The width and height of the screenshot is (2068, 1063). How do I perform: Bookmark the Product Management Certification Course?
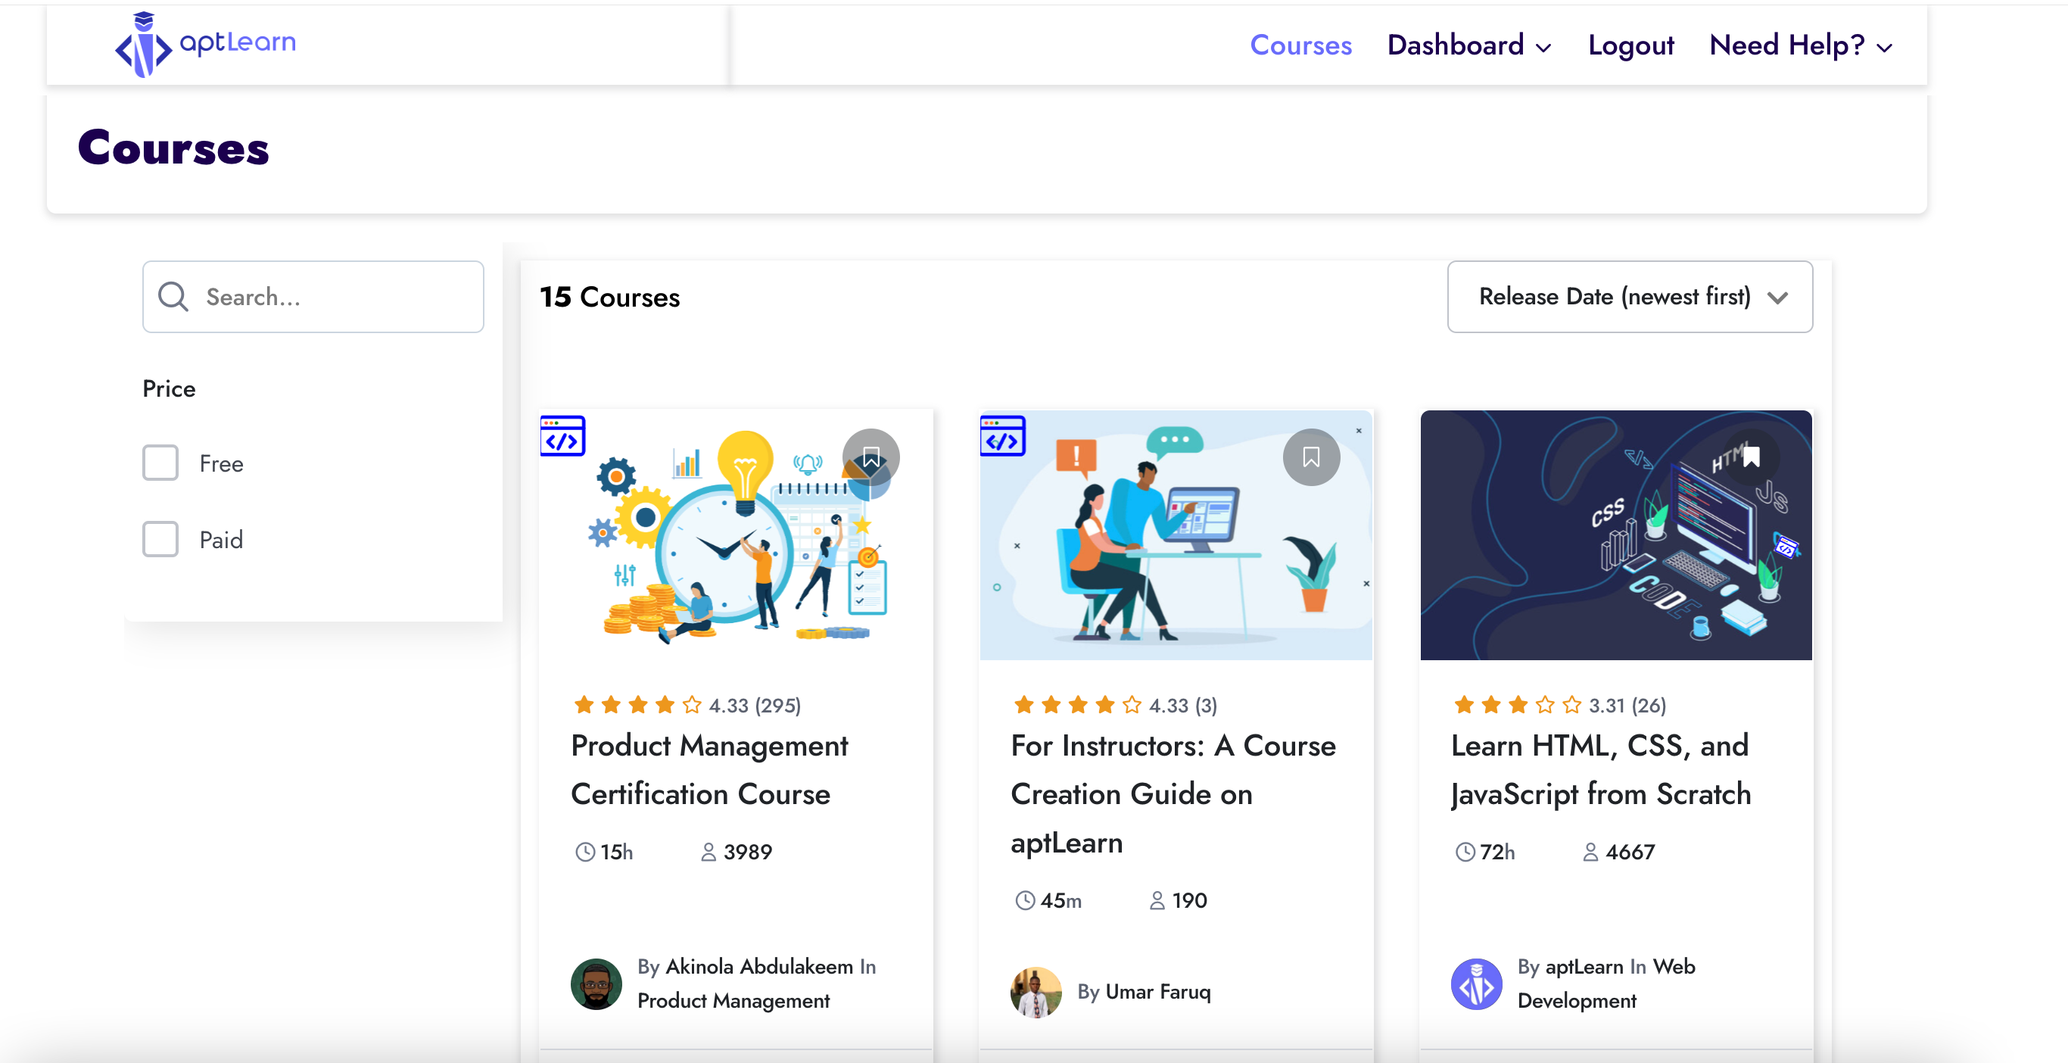coord(870,457)
